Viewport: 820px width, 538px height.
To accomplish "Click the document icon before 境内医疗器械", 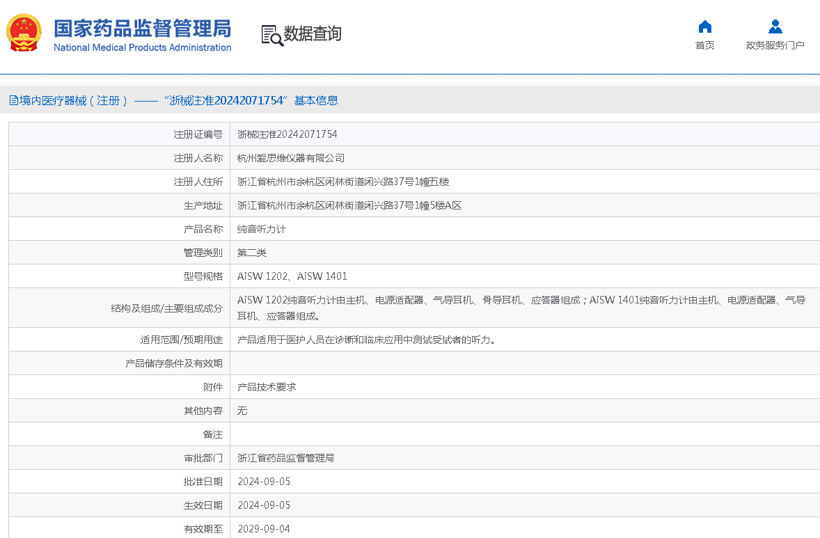I will 13,100.
